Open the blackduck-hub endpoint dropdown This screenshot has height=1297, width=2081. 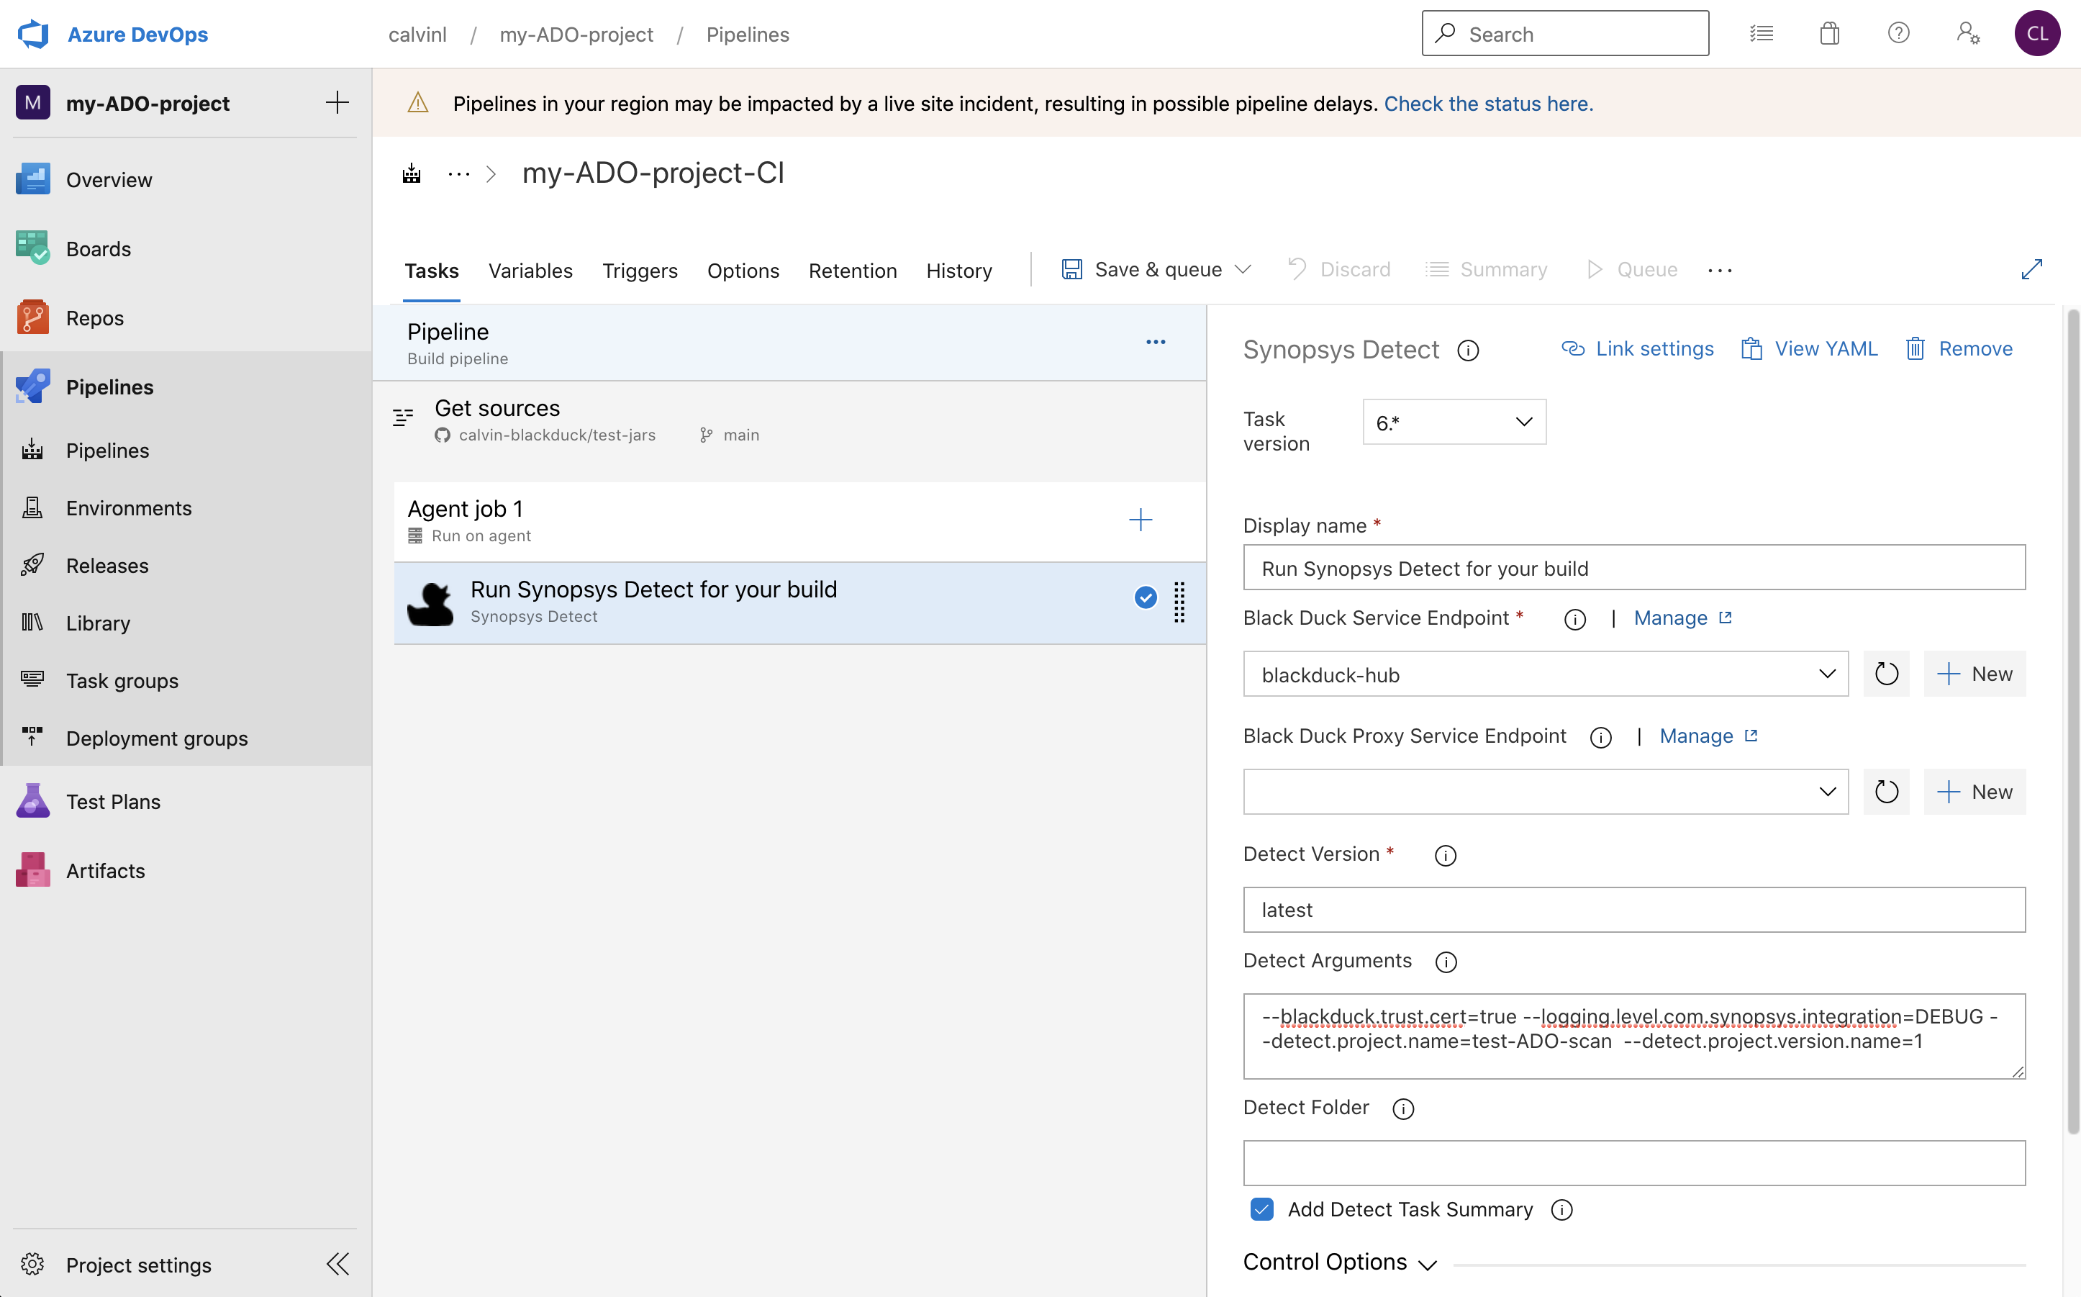1545,674
